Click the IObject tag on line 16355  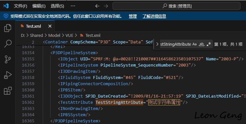69,59
